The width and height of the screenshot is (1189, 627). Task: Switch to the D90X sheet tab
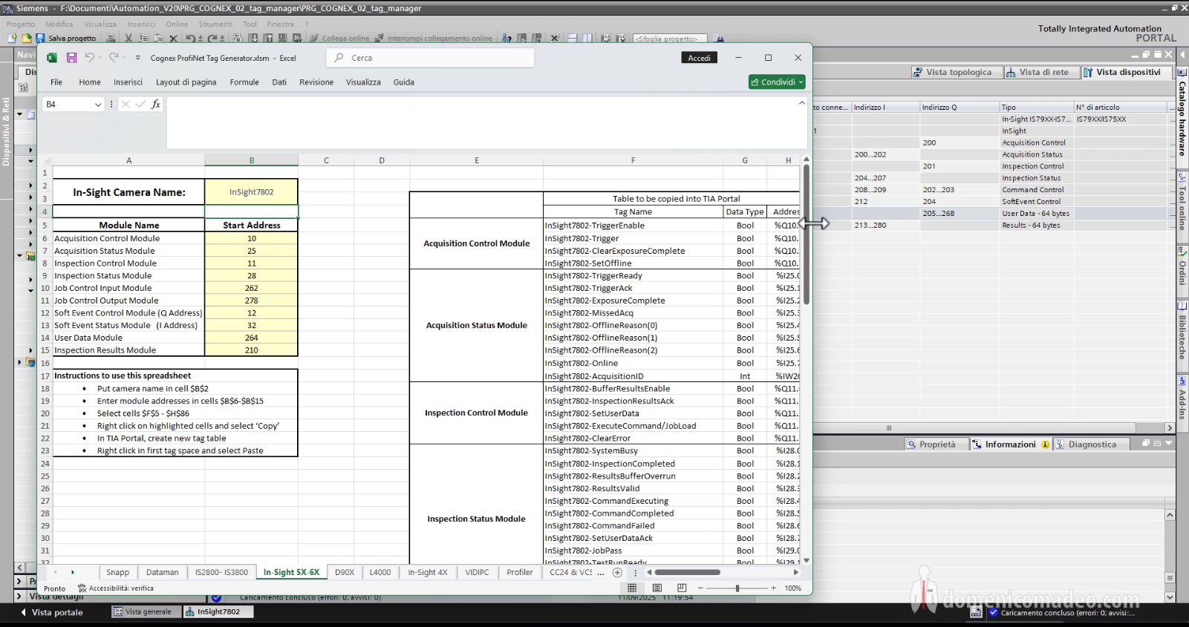[345, 572]
